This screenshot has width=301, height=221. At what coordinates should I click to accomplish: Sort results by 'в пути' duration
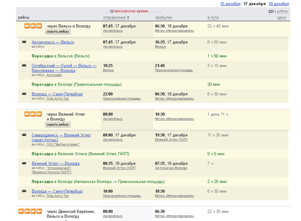point(213,18)
